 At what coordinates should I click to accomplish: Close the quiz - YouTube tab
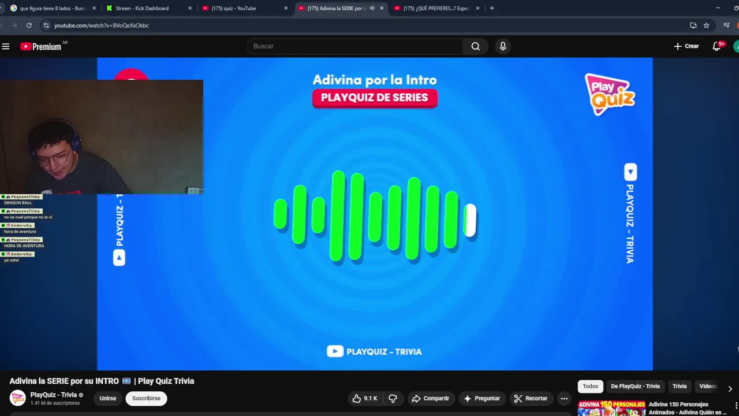(286, 8)
